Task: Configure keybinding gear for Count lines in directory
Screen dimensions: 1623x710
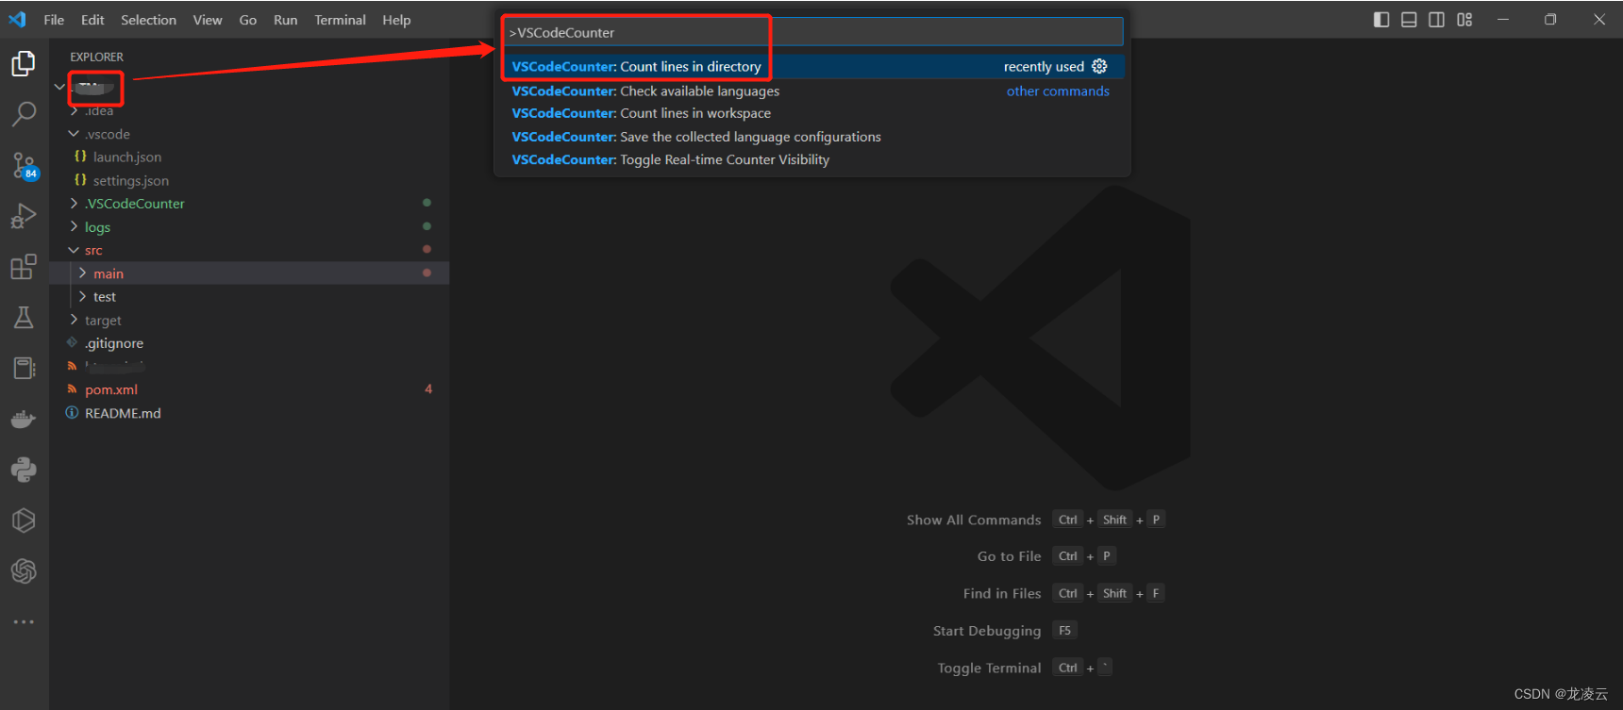Action: coord(1099,66)
